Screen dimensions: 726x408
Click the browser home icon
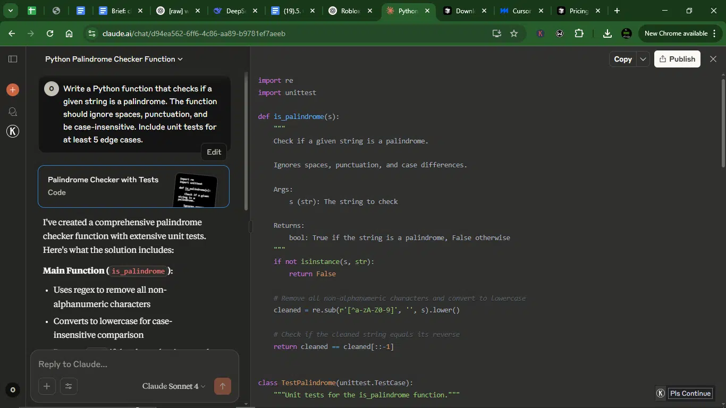(69, 33)
